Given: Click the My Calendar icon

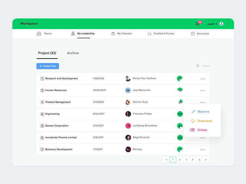Looking at the screenshot, I should (x=113, y=34).
